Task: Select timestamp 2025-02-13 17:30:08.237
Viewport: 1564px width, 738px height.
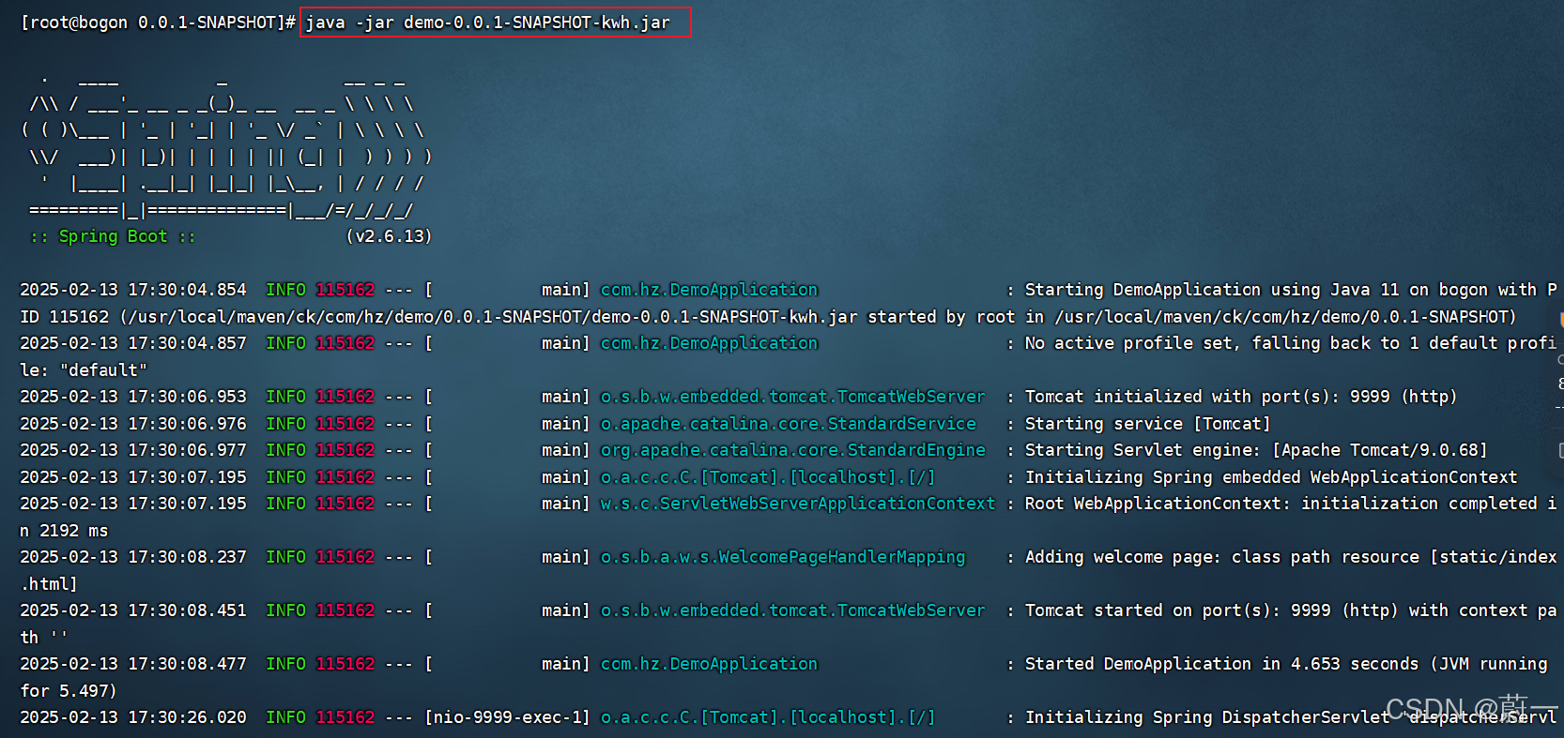Action: click(133, 557)
